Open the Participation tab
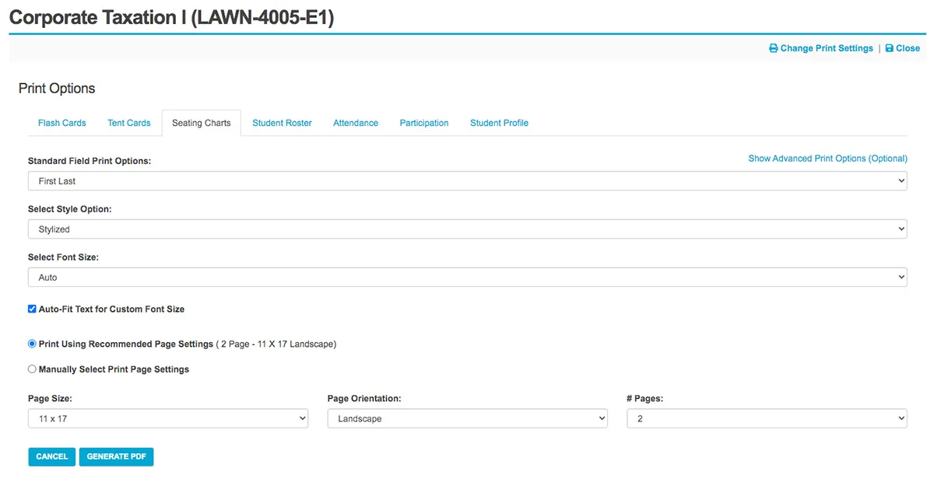Screen dimensions: 934x482 (424, 123)
